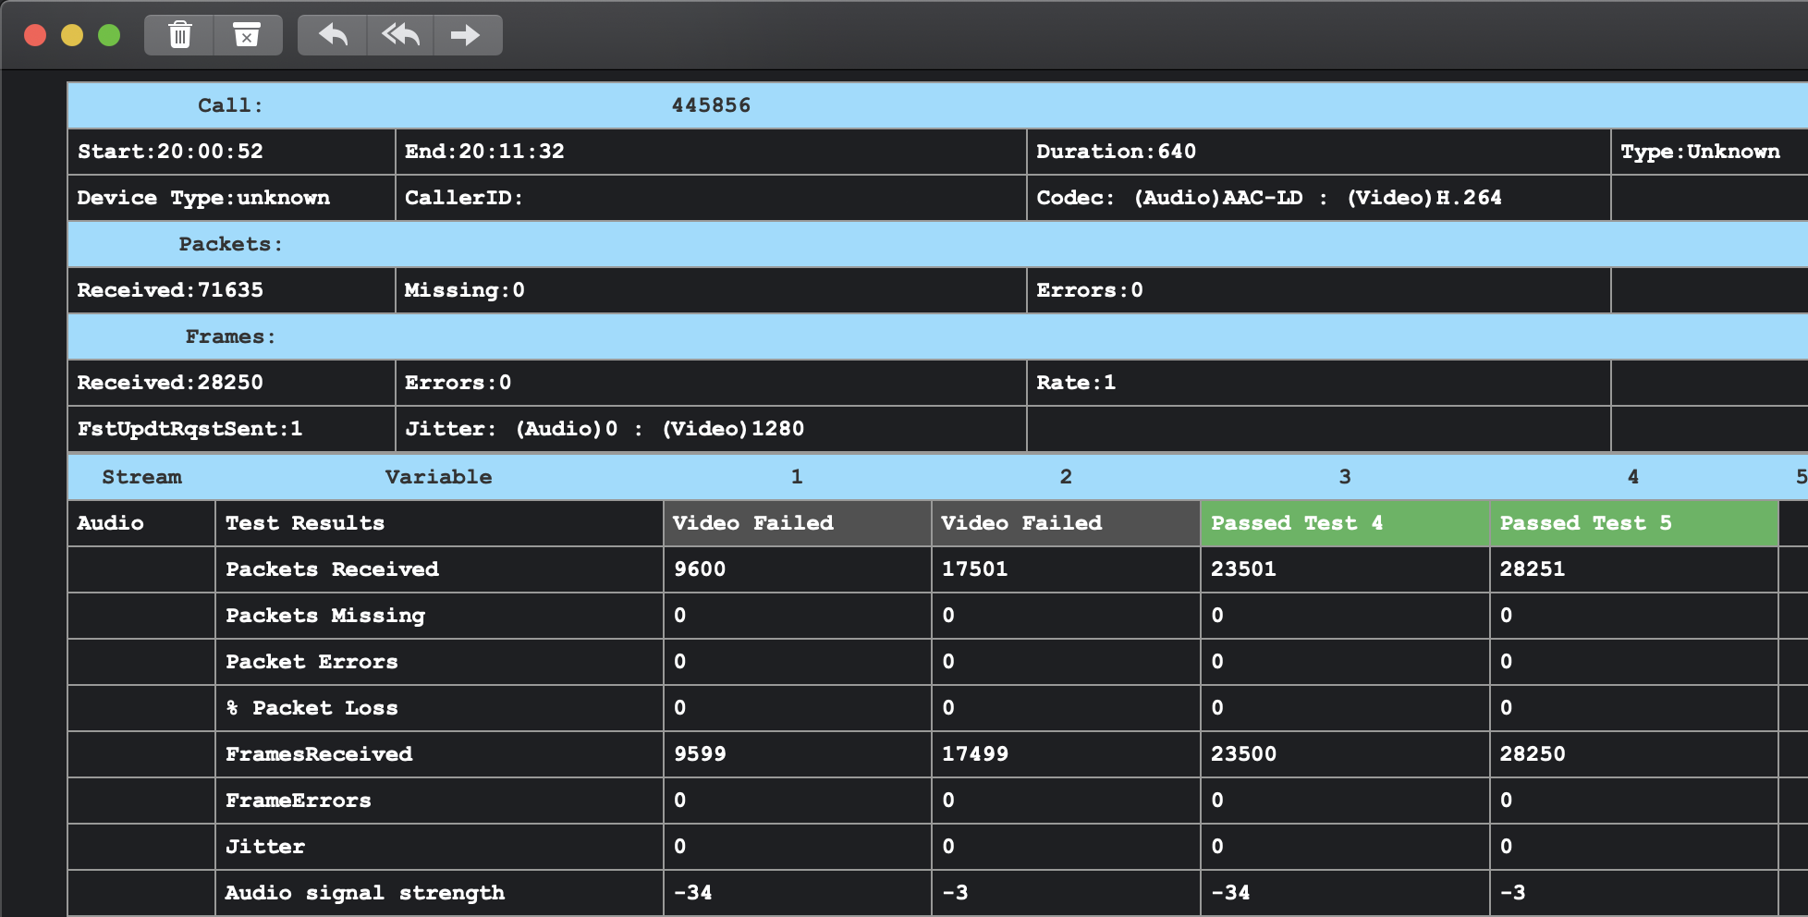This screenshot has width=1808, height=917.
Task: Click the Variable column header
Action: click(x=438, y=477)
